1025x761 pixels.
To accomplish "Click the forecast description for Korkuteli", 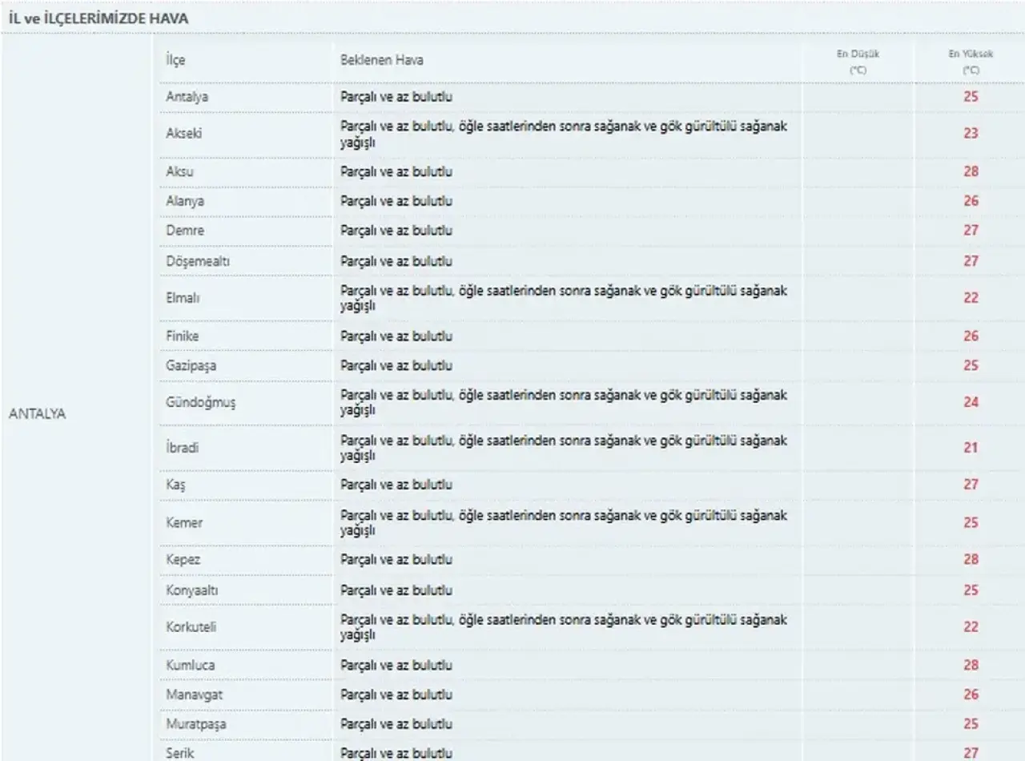I will coord(563,627).
